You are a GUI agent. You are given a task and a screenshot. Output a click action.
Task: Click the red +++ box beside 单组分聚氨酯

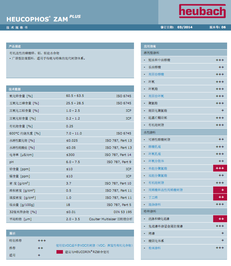(220, 168)
